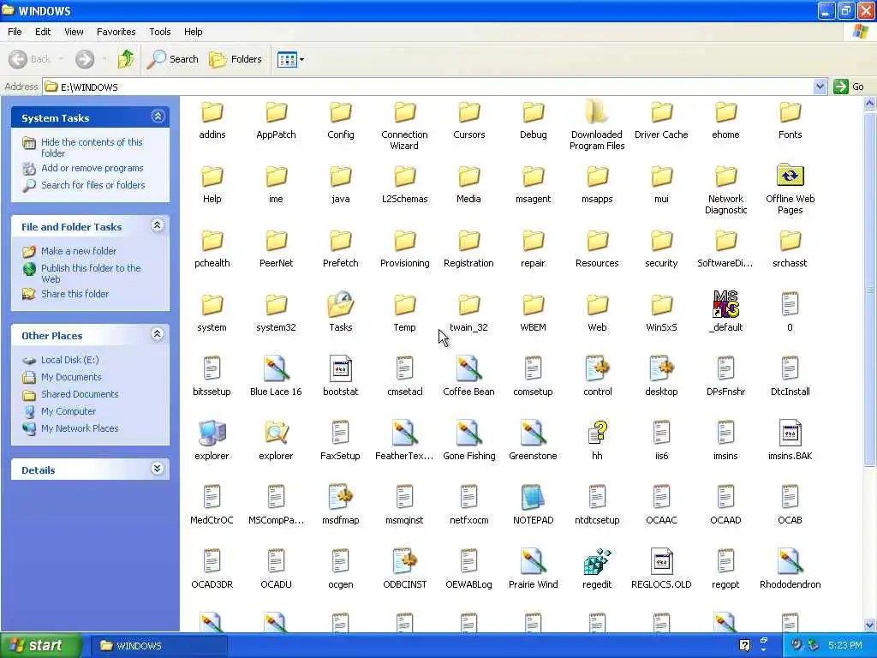The image size is (877, 658).
Task: Toggle the Folders pane button
Action: click(x=236, y=59)
